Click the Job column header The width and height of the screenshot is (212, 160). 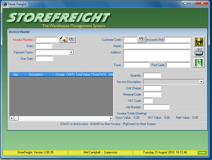click(109, 74)
